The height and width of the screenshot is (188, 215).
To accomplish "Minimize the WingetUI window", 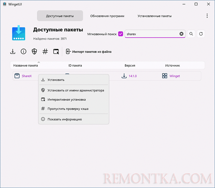I will coord(184,4).
